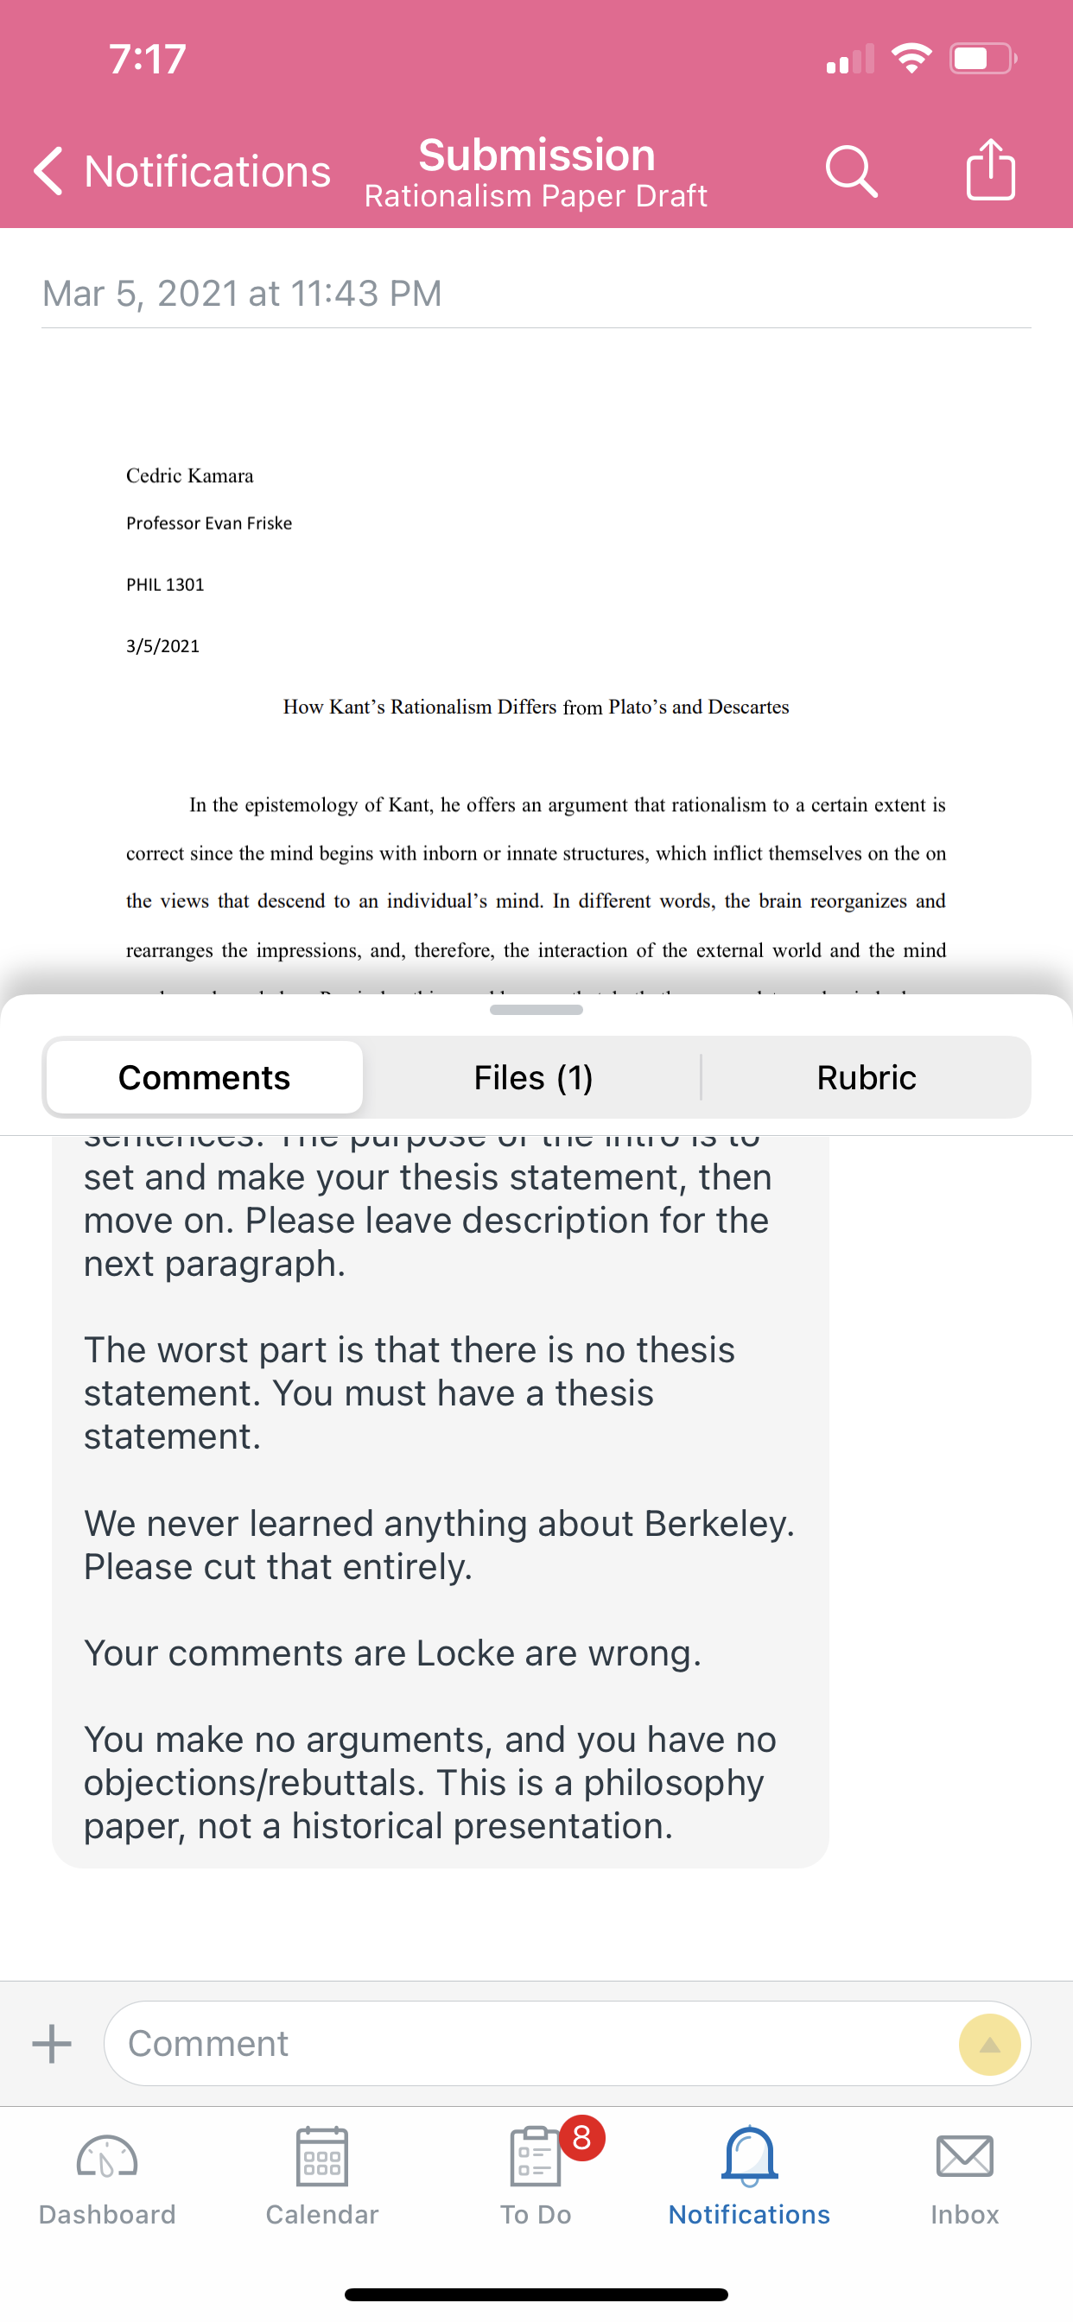1073x2322 pixels.
Task: Send comment with yellow arrow button
Action: (989, 2044)
